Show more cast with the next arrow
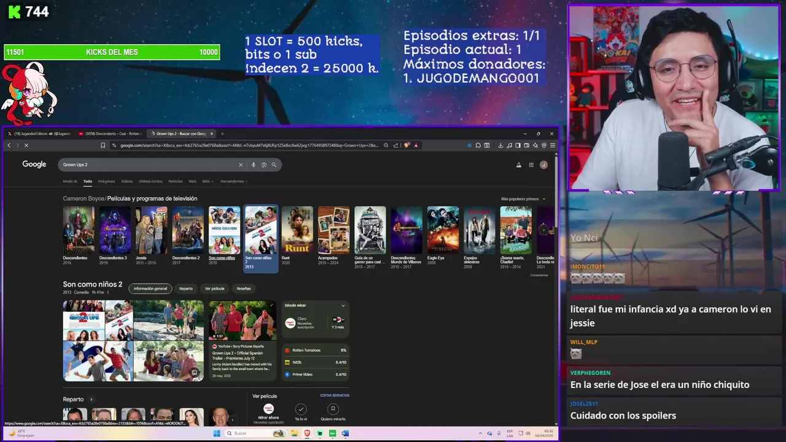The height and width of the screenshot is (442, 786). click(x=232, y=420)
